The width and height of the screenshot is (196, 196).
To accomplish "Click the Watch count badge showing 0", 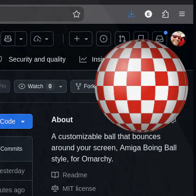I will 50,86.
